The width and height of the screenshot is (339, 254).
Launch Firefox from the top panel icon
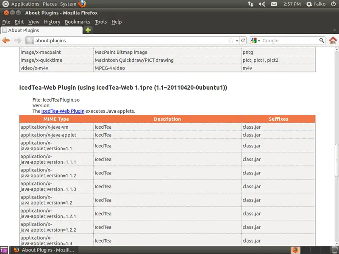click(82, 4)
